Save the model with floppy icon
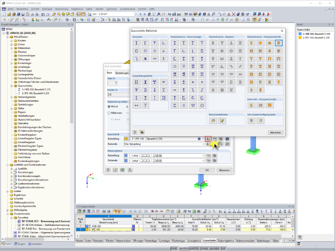The width and height of the screenshot is (335, 251). click(x=23, y=14)
